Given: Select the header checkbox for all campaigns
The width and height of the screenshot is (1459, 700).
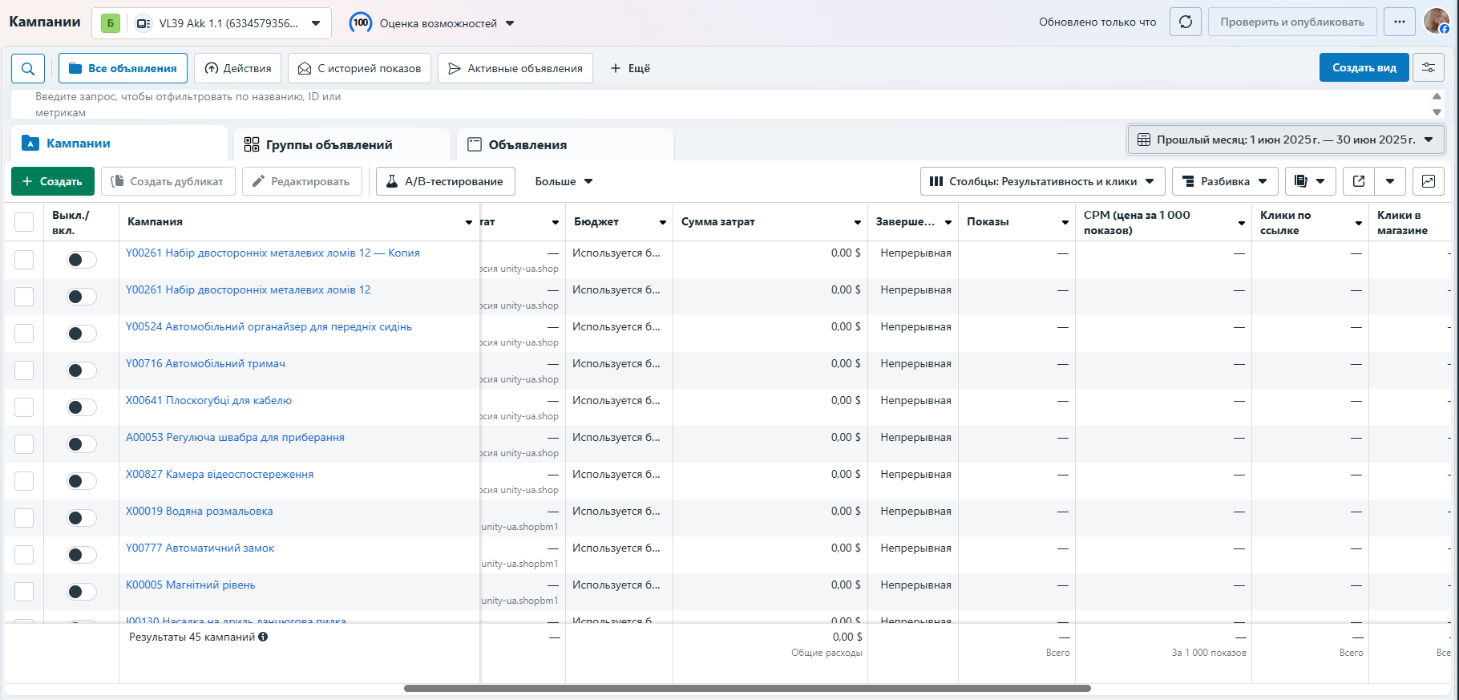Looking at the screenshot, I should tap(24, 222).
